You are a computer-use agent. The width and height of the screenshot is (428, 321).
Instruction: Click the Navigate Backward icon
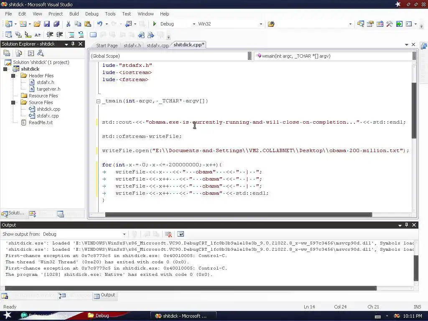point(129,24)
